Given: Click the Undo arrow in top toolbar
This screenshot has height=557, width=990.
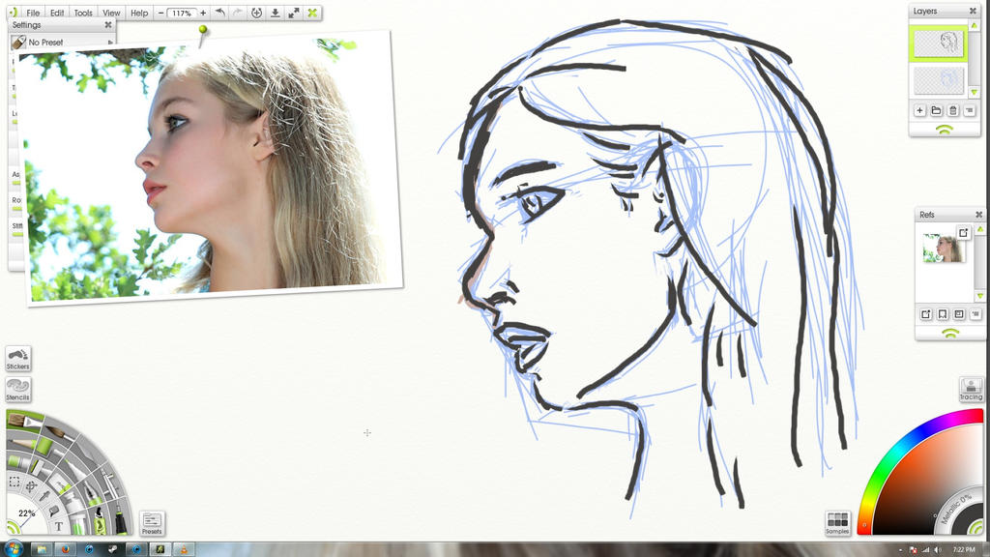Looking at the screenshot, I should point(219,13).
